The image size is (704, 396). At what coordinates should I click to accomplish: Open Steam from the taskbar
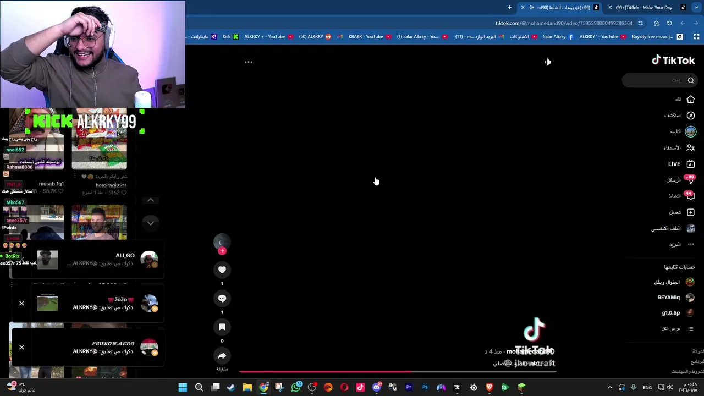(x=231, y=388)
